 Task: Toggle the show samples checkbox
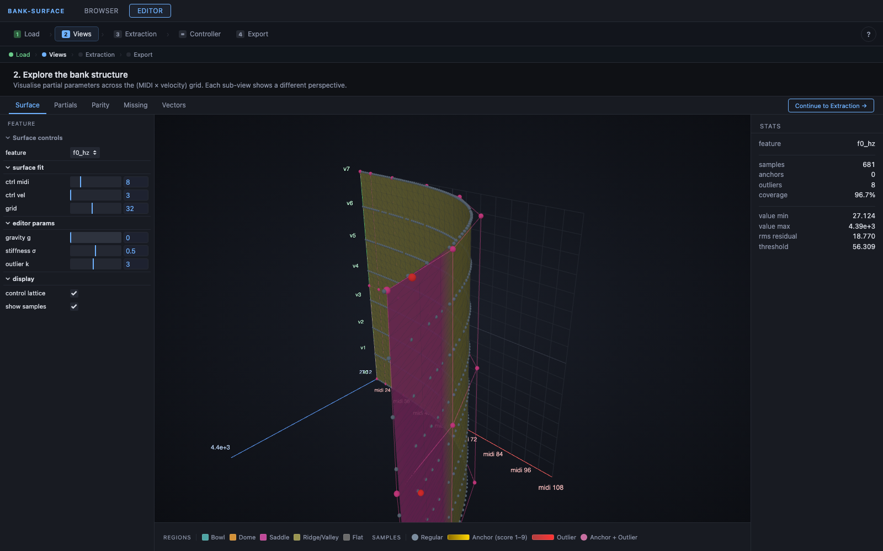74,306
